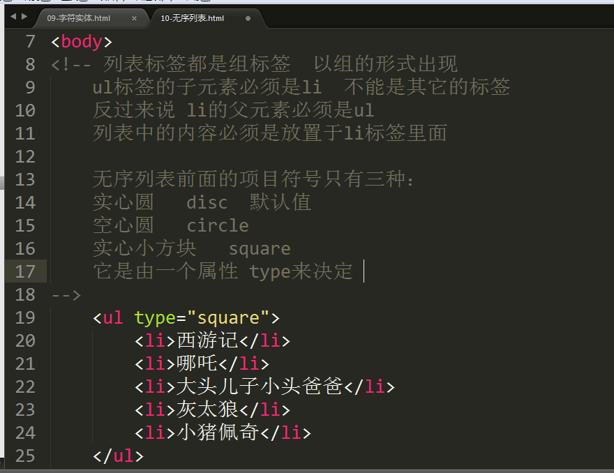Click the opening body tag

pos(82,42)
